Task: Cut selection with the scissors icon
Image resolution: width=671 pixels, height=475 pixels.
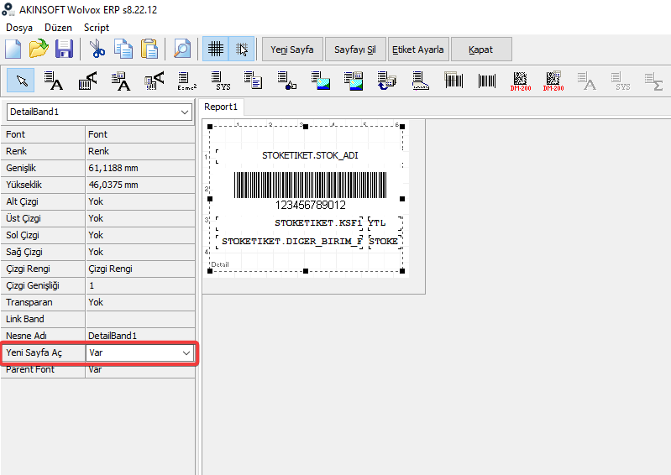Action: pos(97,49)
